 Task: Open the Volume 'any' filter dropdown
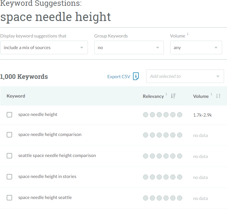tap(196, 47)
